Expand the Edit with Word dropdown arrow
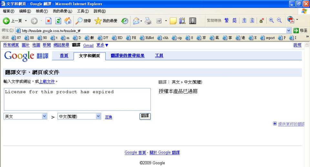The width and height of the screenshot is (310, 167). coord(166,21)
